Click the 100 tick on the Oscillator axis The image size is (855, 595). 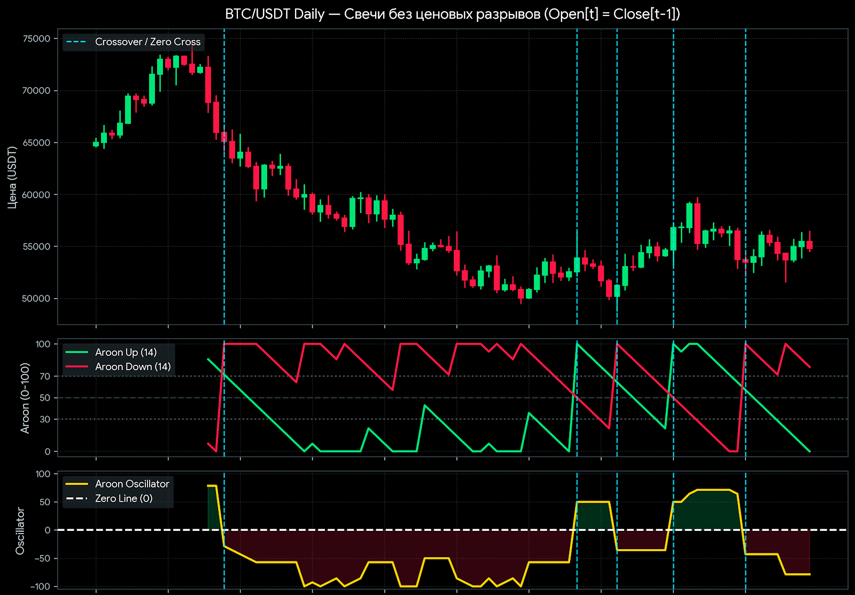pyautogui.click(x=43, y=474)
